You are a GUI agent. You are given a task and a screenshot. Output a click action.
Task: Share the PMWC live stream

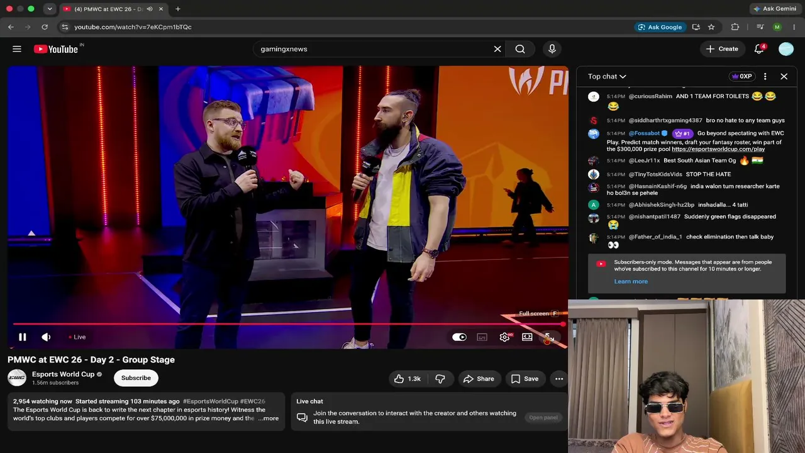[479, 379]
